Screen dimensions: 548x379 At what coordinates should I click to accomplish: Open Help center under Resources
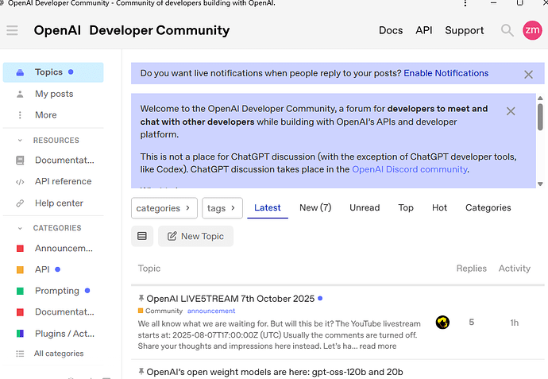[53, 203]
